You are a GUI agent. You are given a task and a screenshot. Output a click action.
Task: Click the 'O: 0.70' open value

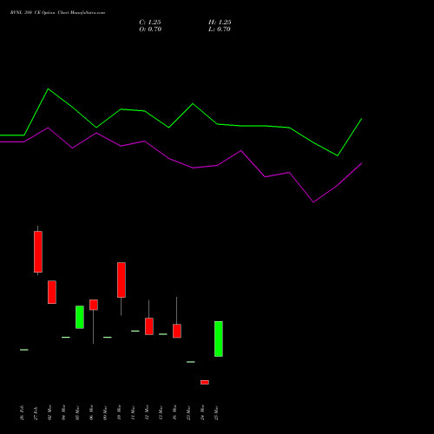(150, 30)
